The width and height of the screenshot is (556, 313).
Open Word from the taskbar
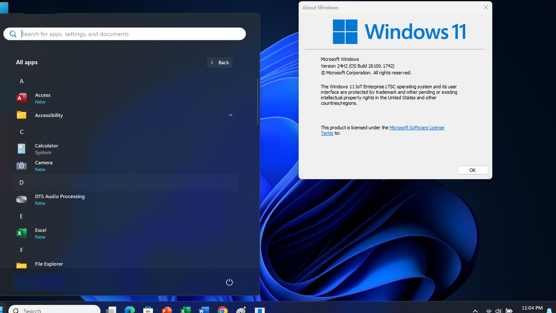pos(204,310)
